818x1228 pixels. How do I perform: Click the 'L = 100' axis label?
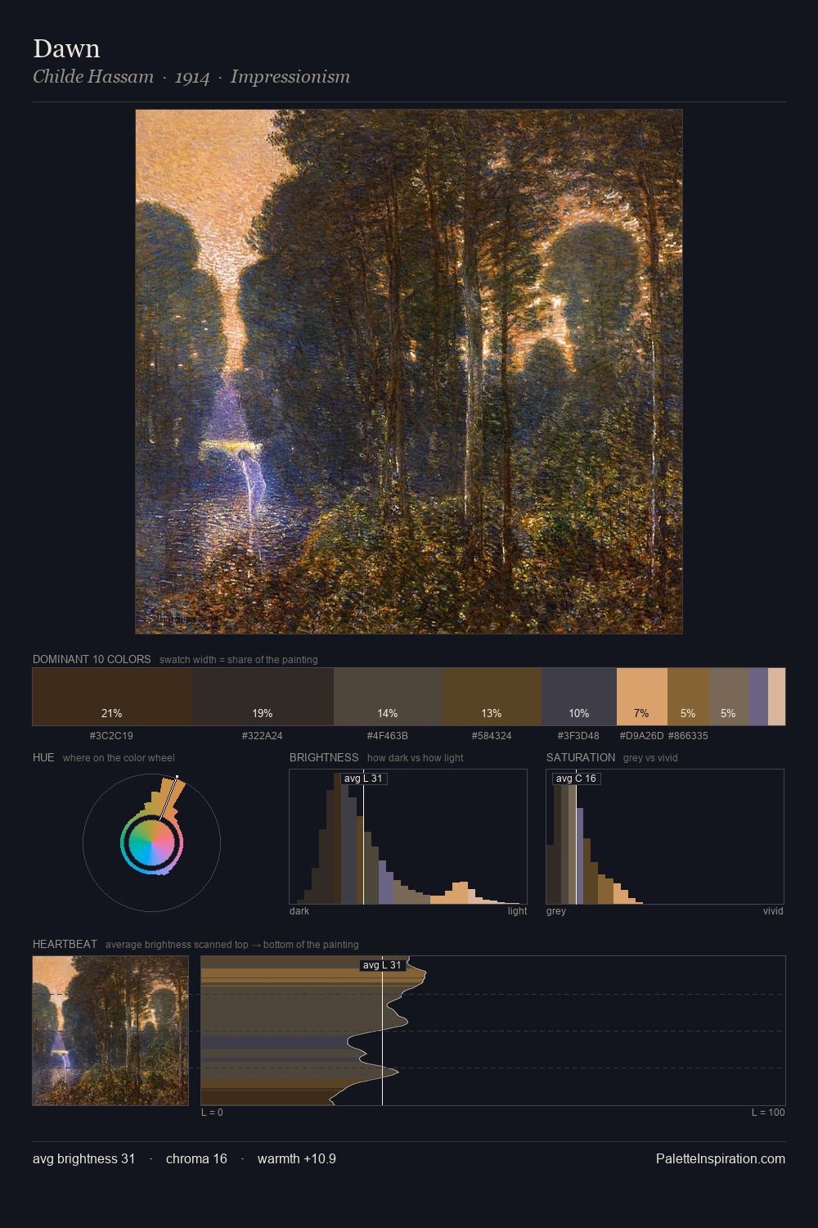[768, 1113]
